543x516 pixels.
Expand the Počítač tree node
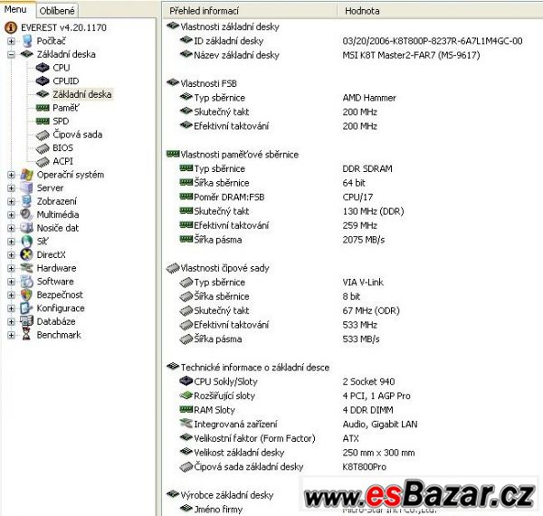coord(11,42)
